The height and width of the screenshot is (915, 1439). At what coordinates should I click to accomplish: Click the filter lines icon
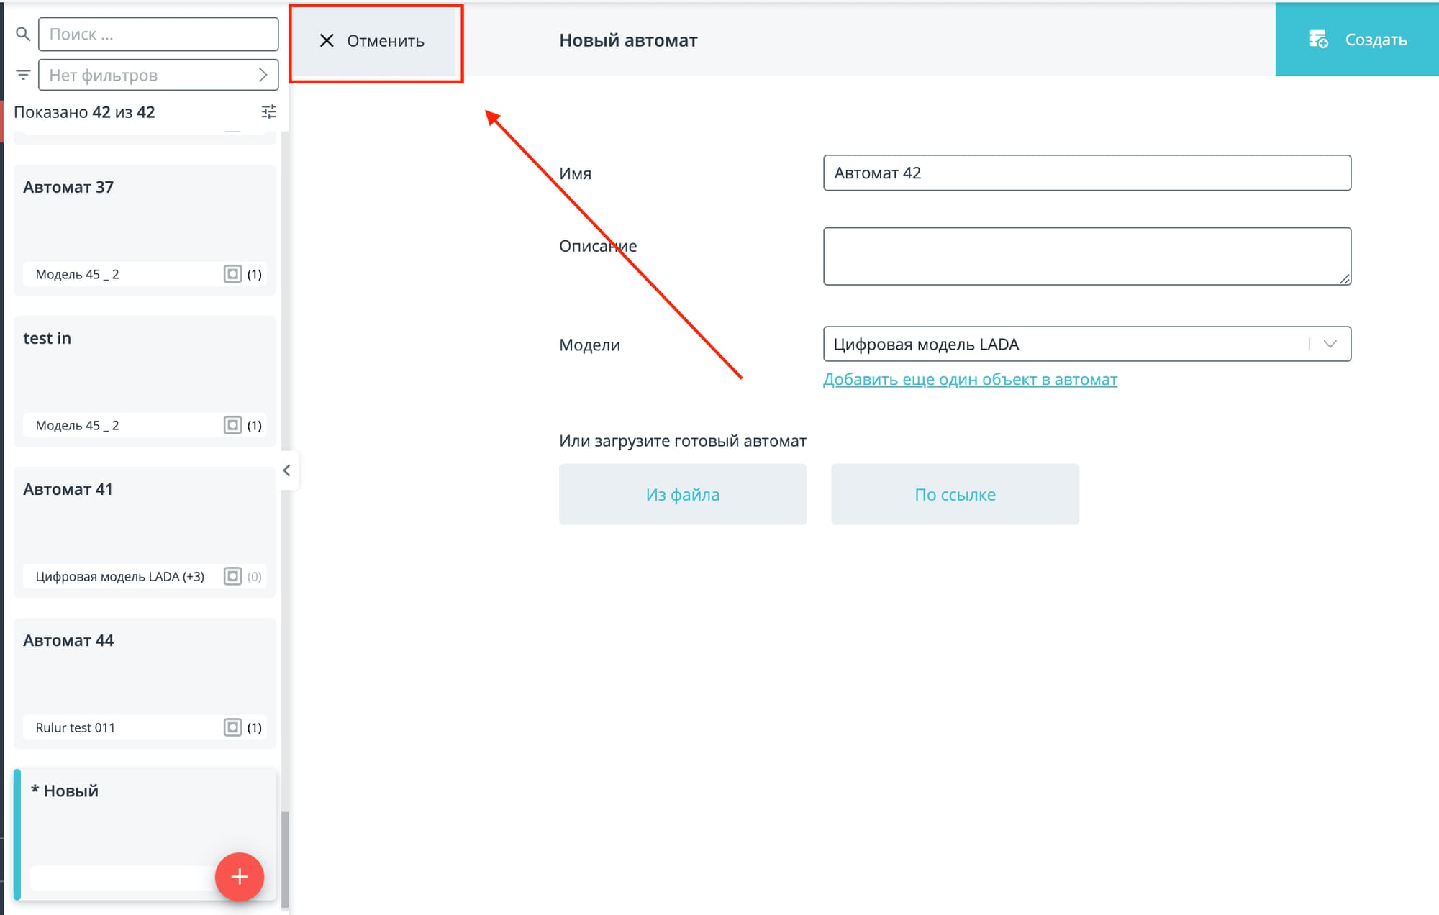tap(23, 75)
